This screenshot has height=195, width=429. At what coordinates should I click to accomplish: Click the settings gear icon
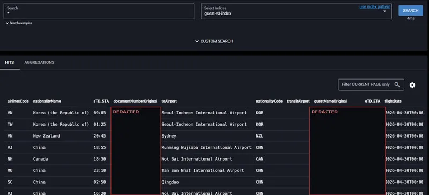412,85
